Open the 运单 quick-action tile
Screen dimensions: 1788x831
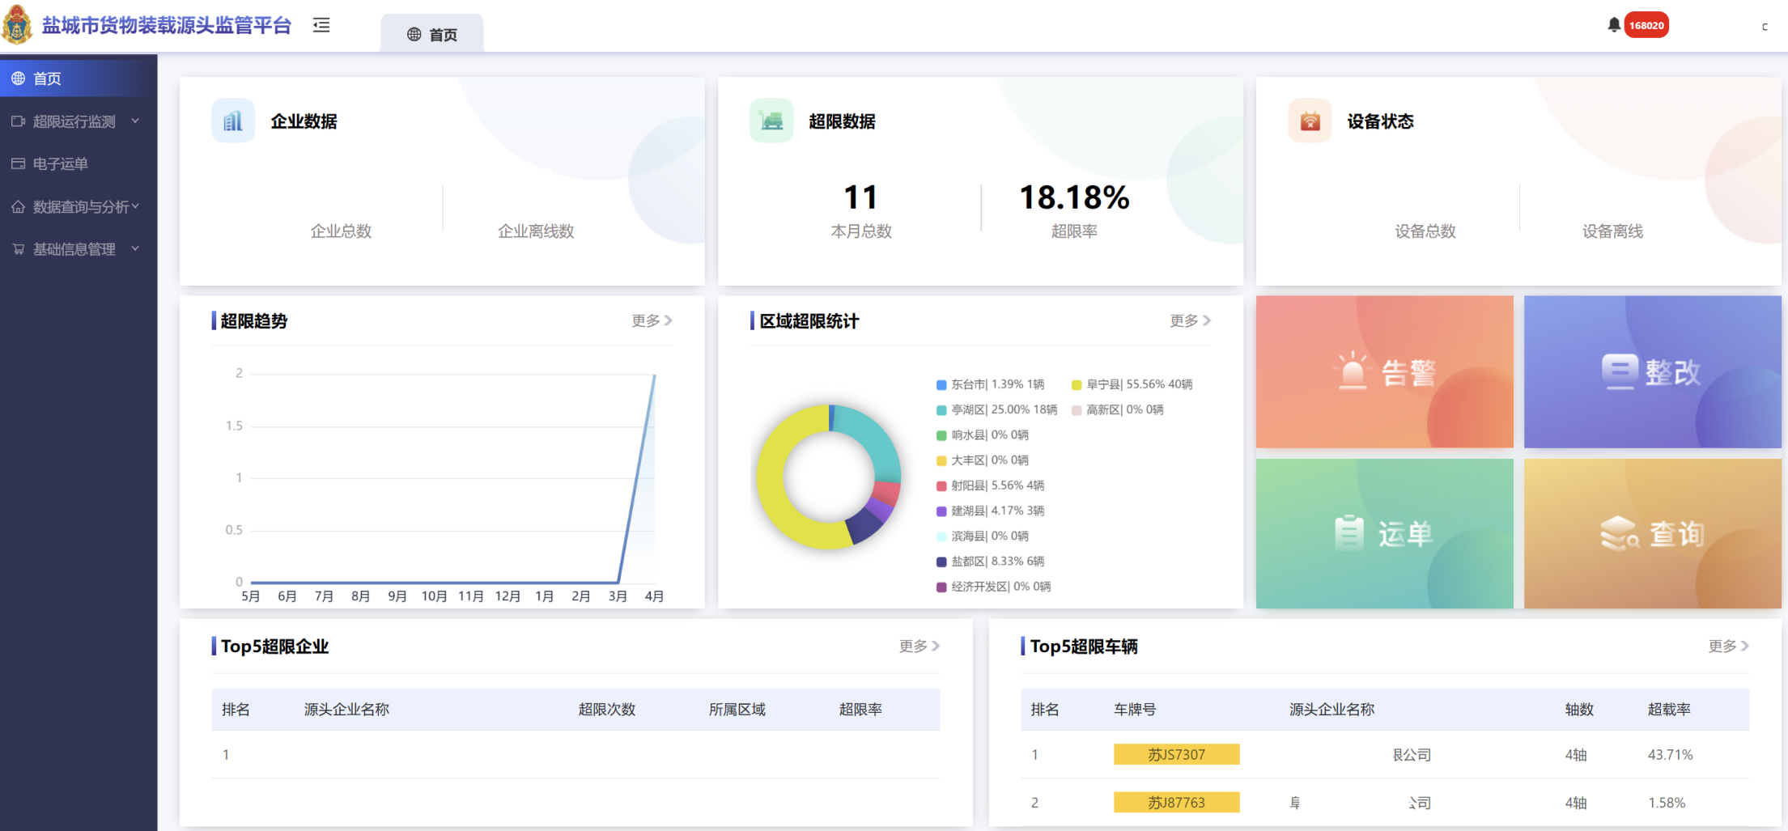click(1384, 533)
